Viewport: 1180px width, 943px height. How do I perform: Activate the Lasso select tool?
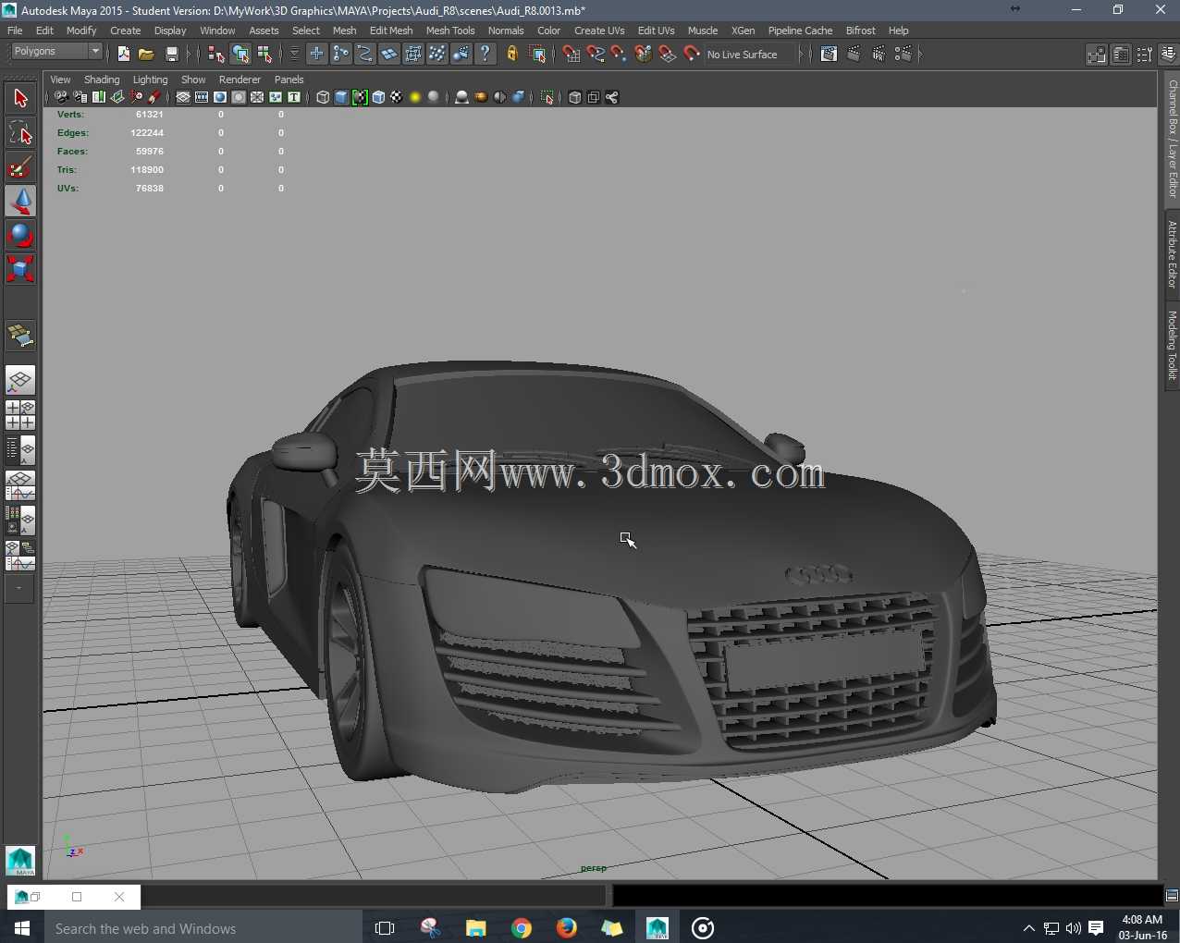tap(20, 133)
